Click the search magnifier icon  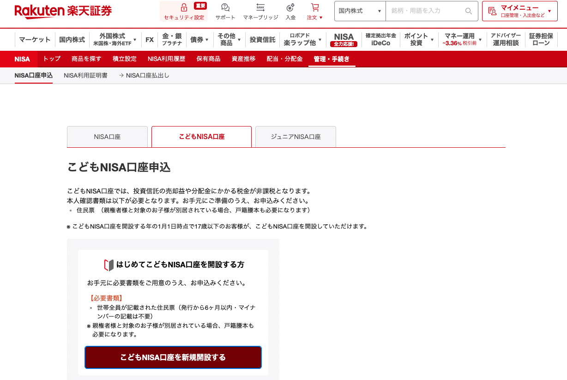coord(469,11)
